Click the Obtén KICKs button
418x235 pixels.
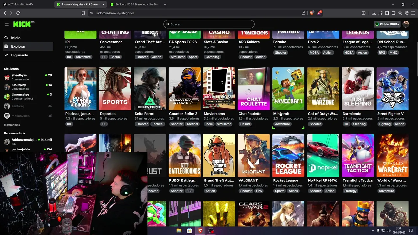tap(387, 24)
